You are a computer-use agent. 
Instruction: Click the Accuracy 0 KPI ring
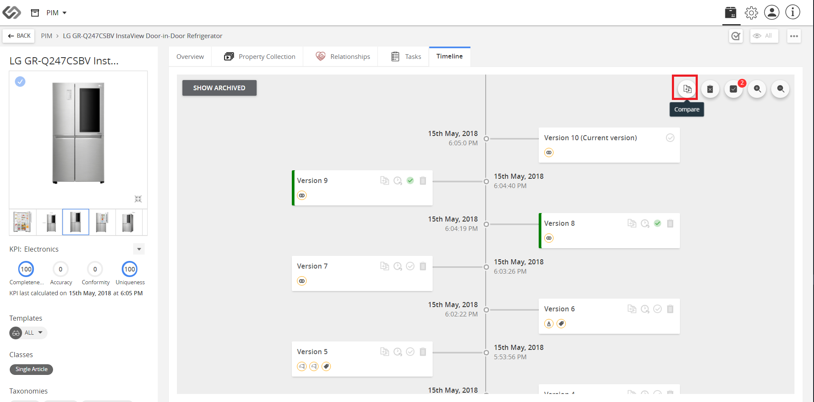tap(61, 269)
